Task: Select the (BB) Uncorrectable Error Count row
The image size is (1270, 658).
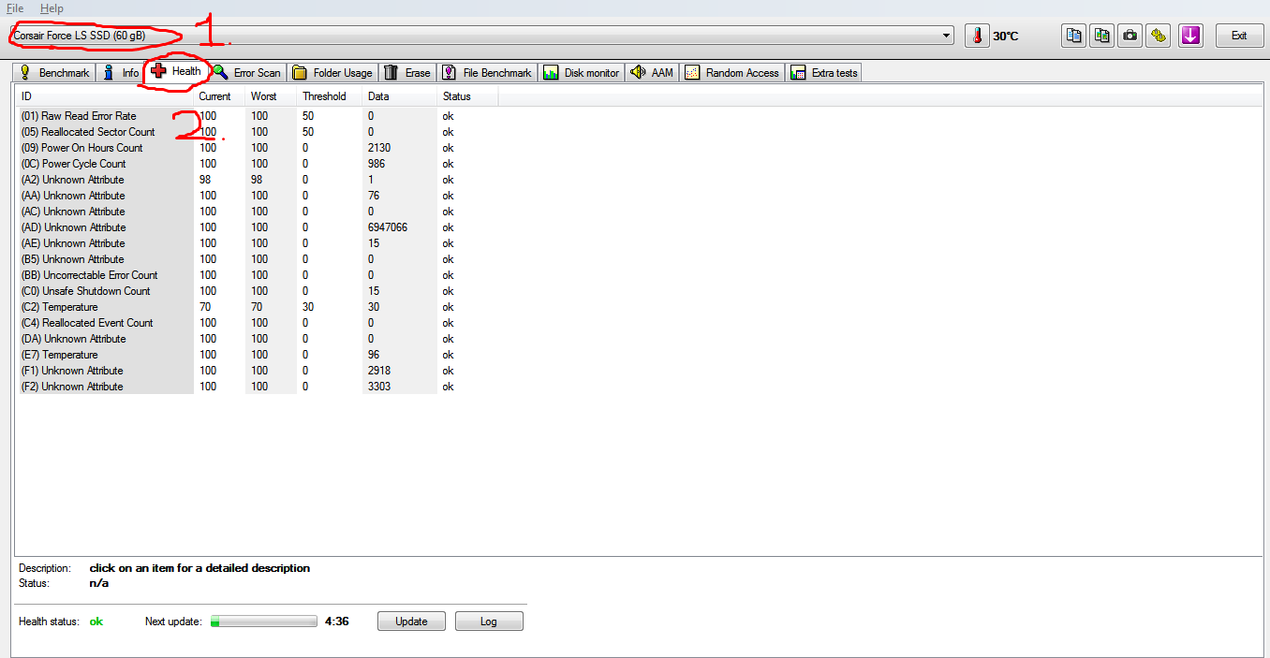Action: pyautogui.click(x=258, y=275)
